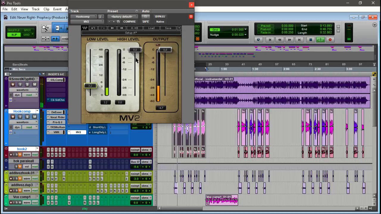Click the Stop transport button
Image resolution: width=381 pixels, height=214 pixels.
(310, 40)
